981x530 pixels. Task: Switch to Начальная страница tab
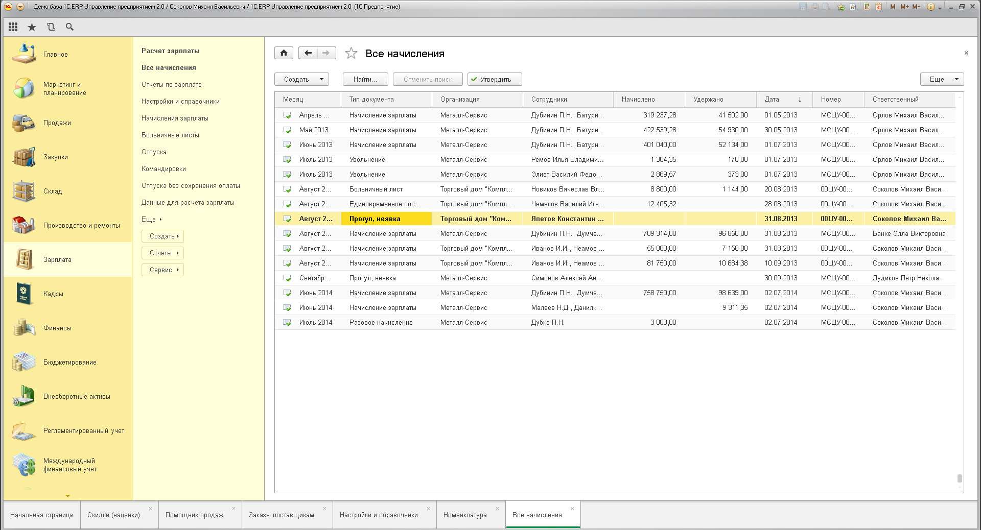pyautogui.click(x=41, y=515)
